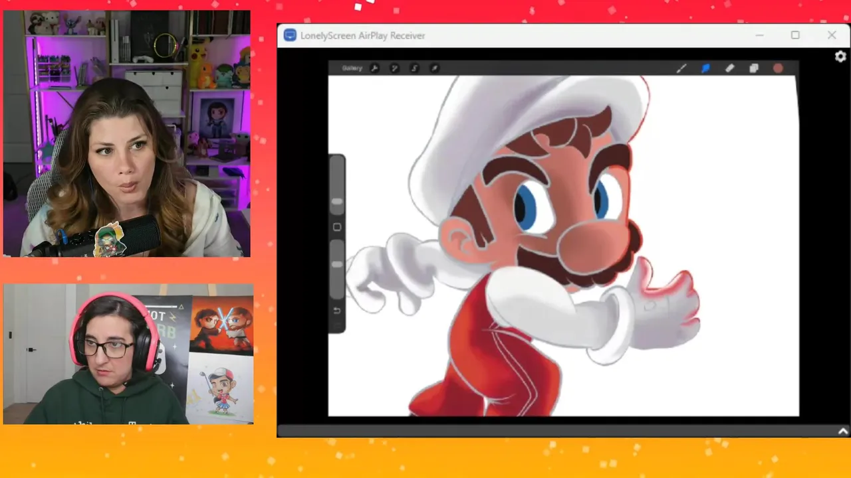851x478 pixels.
Task: Tap the square modify button in sidebar
Action: click(337, 227)
